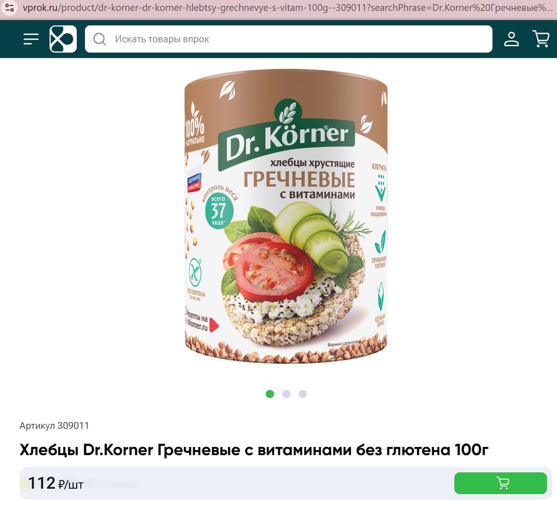557x505 pixels.
Task: Click the red arrow near drkorner.ru on package
Action: pyautogui.click(x=214, y=325)
